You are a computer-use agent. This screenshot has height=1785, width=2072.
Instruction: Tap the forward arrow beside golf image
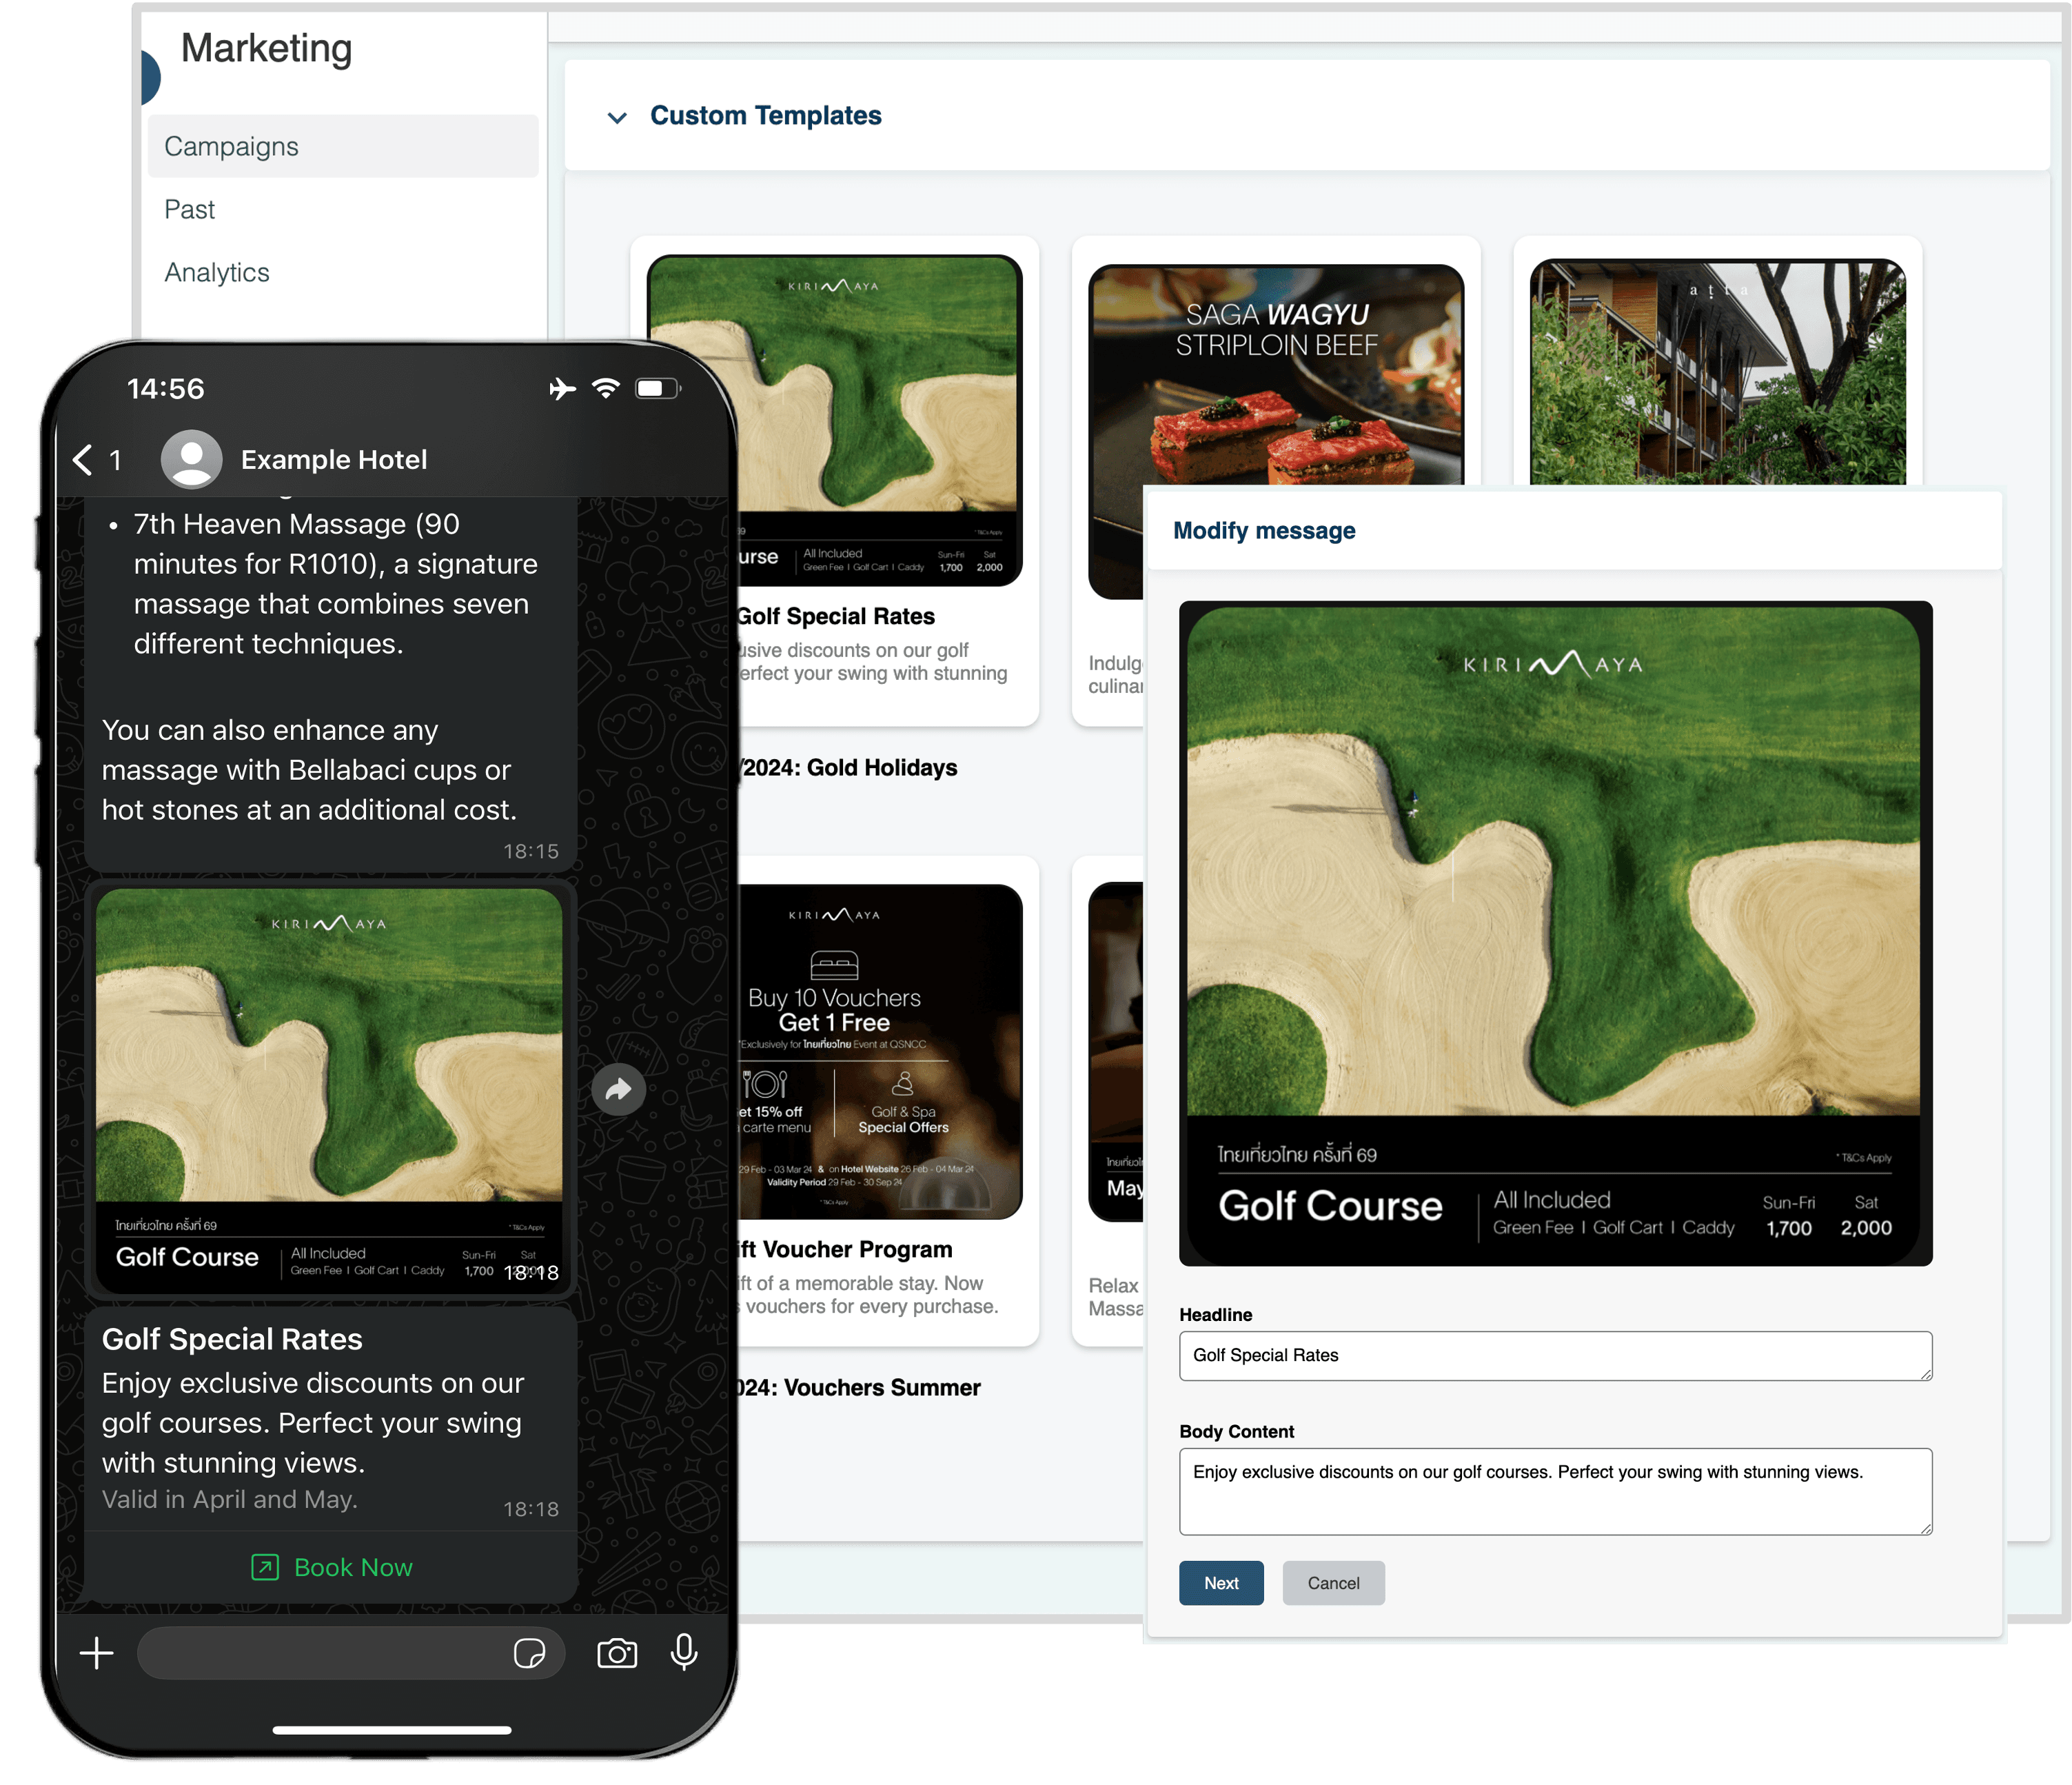coord(618,1089)
